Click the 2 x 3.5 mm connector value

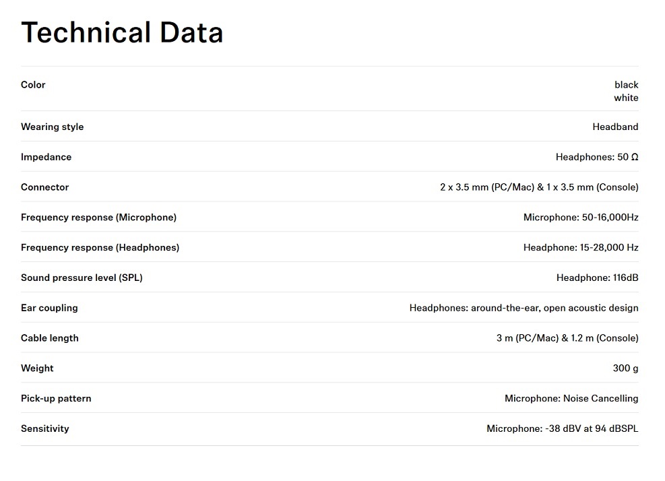click(x=539, y=187)
